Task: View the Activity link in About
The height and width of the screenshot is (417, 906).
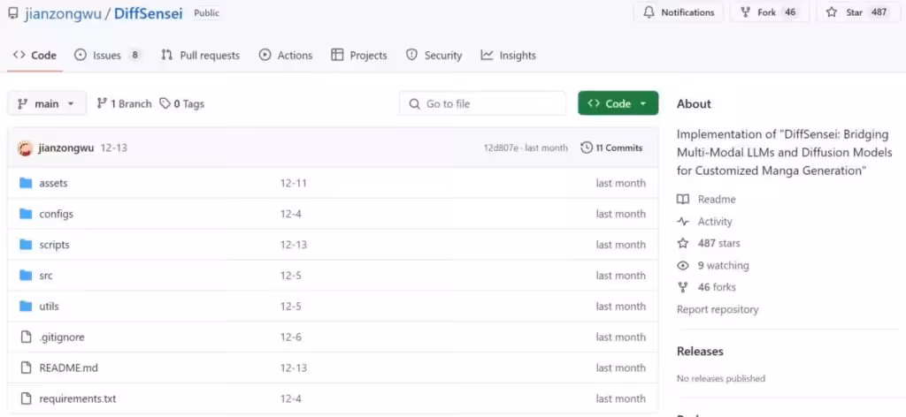Action: (x=714, y=222)
